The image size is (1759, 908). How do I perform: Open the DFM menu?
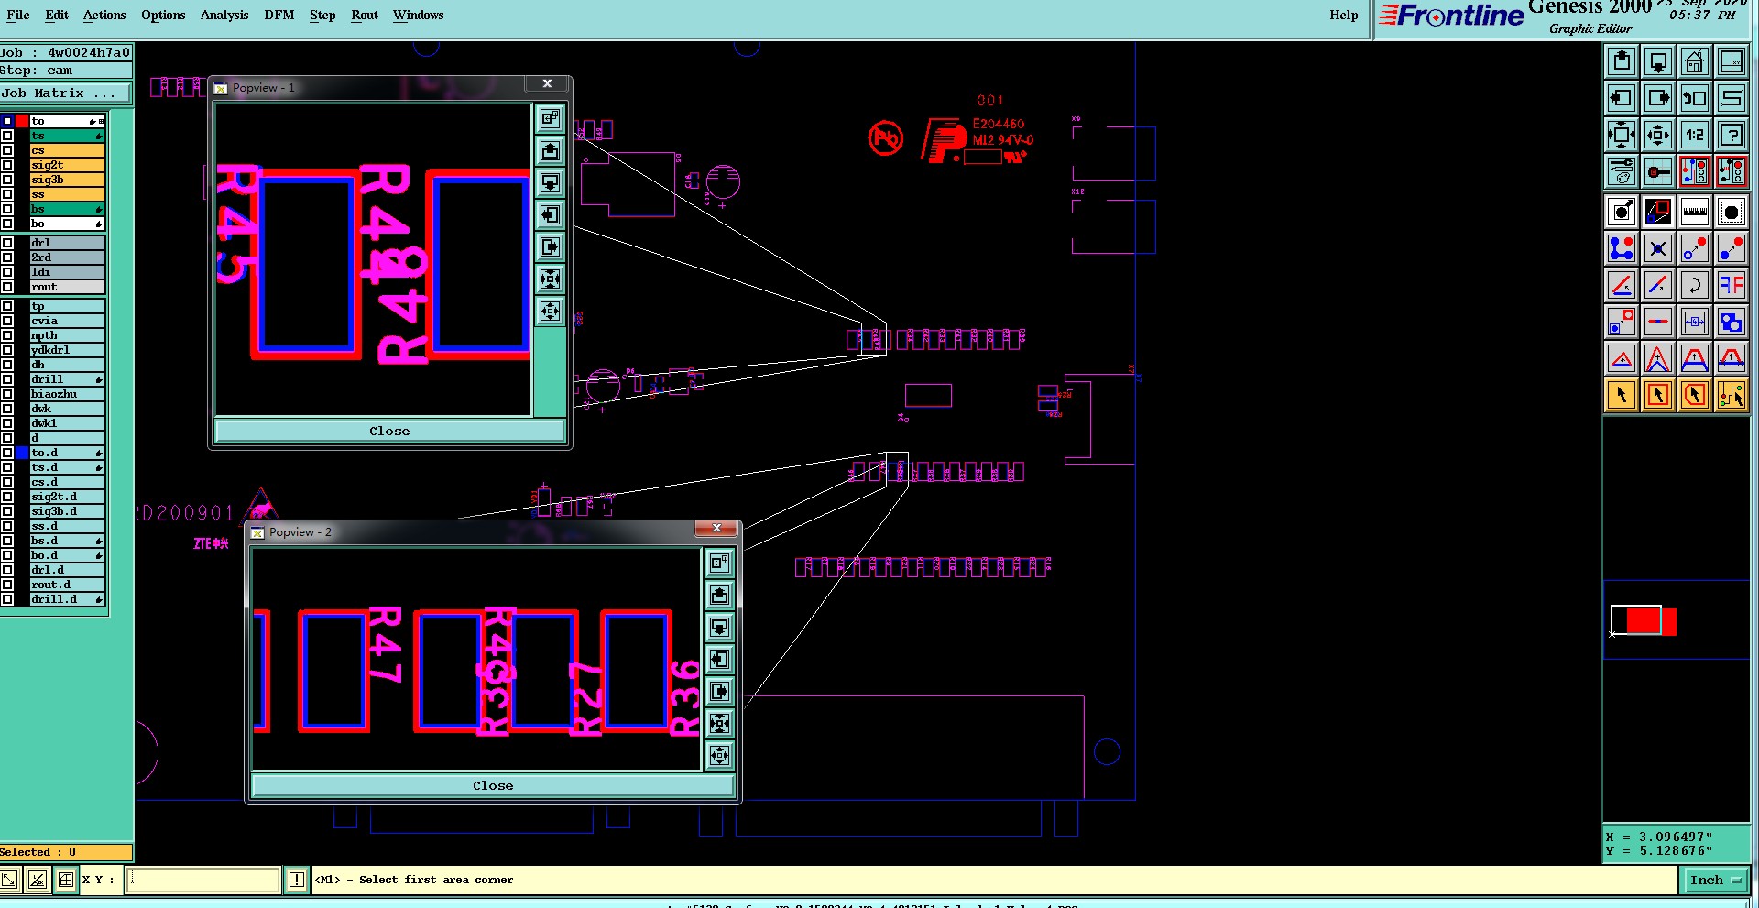279,15
